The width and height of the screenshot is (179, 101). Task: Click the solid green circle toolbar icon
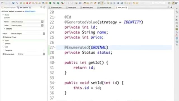(50, 3)
